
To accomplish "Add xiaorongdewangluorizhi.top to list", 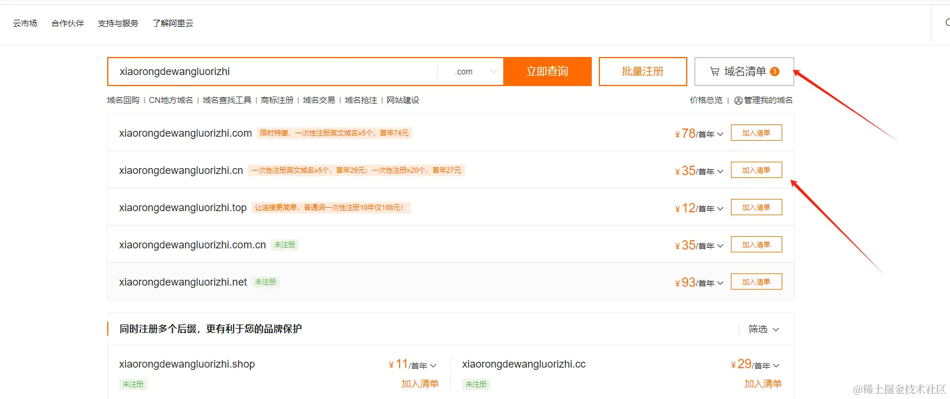I will (x=757, y=208).
